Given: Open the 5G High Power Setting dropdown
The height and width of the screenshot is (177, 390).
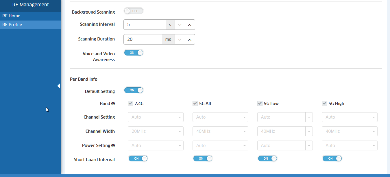Looking at the screenshot, I should coord(350,145).
